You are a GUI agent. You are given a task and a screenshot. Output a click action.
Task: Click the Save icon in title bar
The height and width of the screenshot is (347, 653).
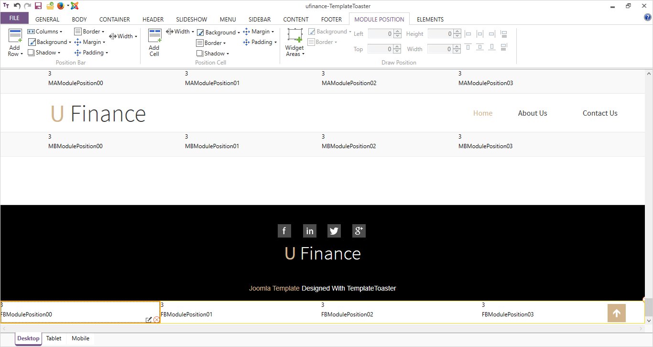(38, 6)
